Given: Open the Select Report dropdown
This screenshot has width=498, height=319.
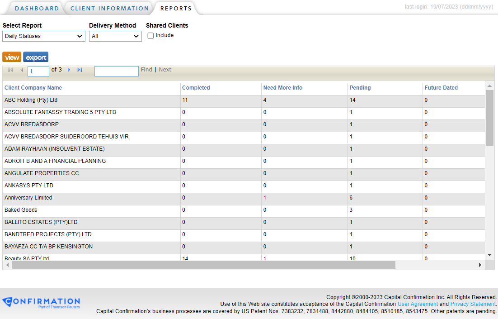Looking at the screenshot, I should click(x=44, y=36).
